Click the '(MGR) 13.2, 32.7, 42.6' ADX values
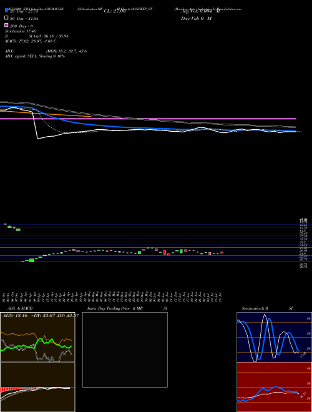 (x=66, y=51)
